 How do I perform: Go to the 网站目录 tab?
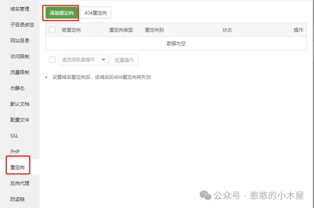point(20,40)
